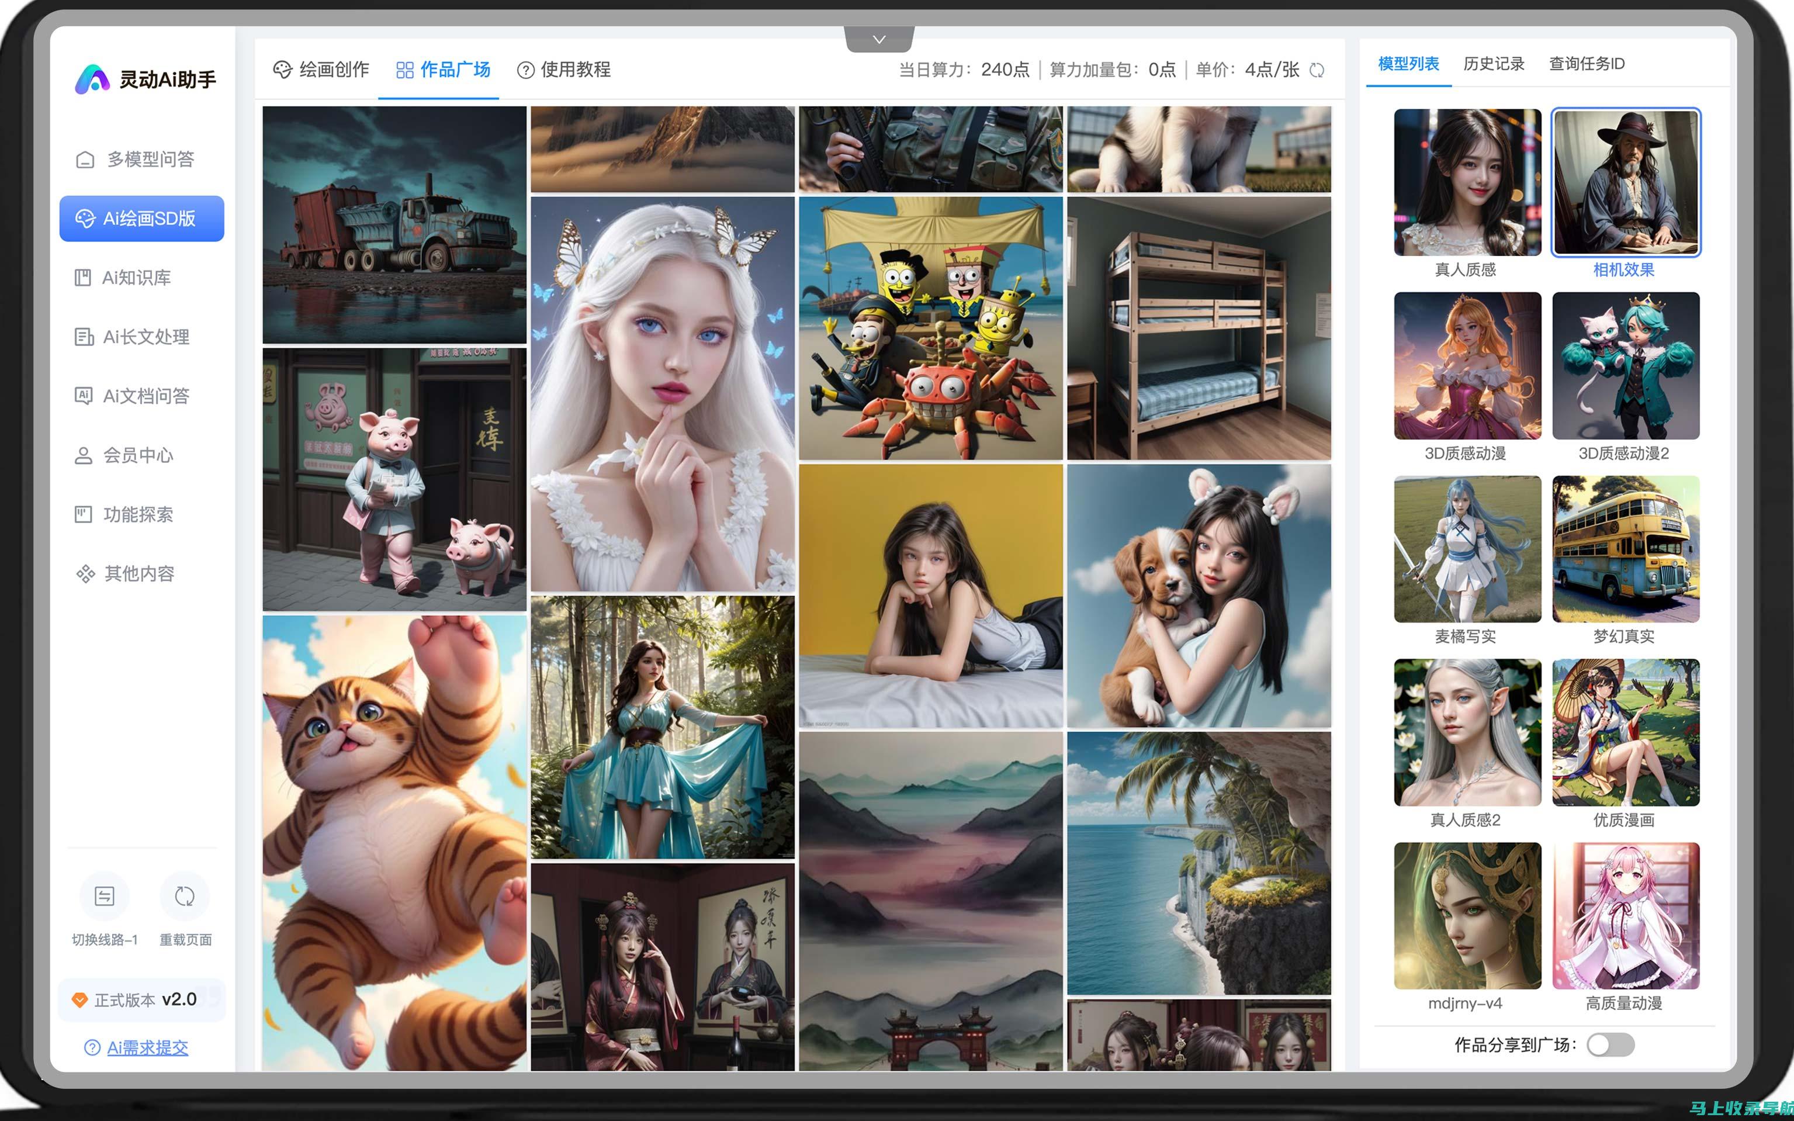1794x1121 pixels.
Task: Switch to the 绘画创作 tab
Action: (x=321, y=70)
